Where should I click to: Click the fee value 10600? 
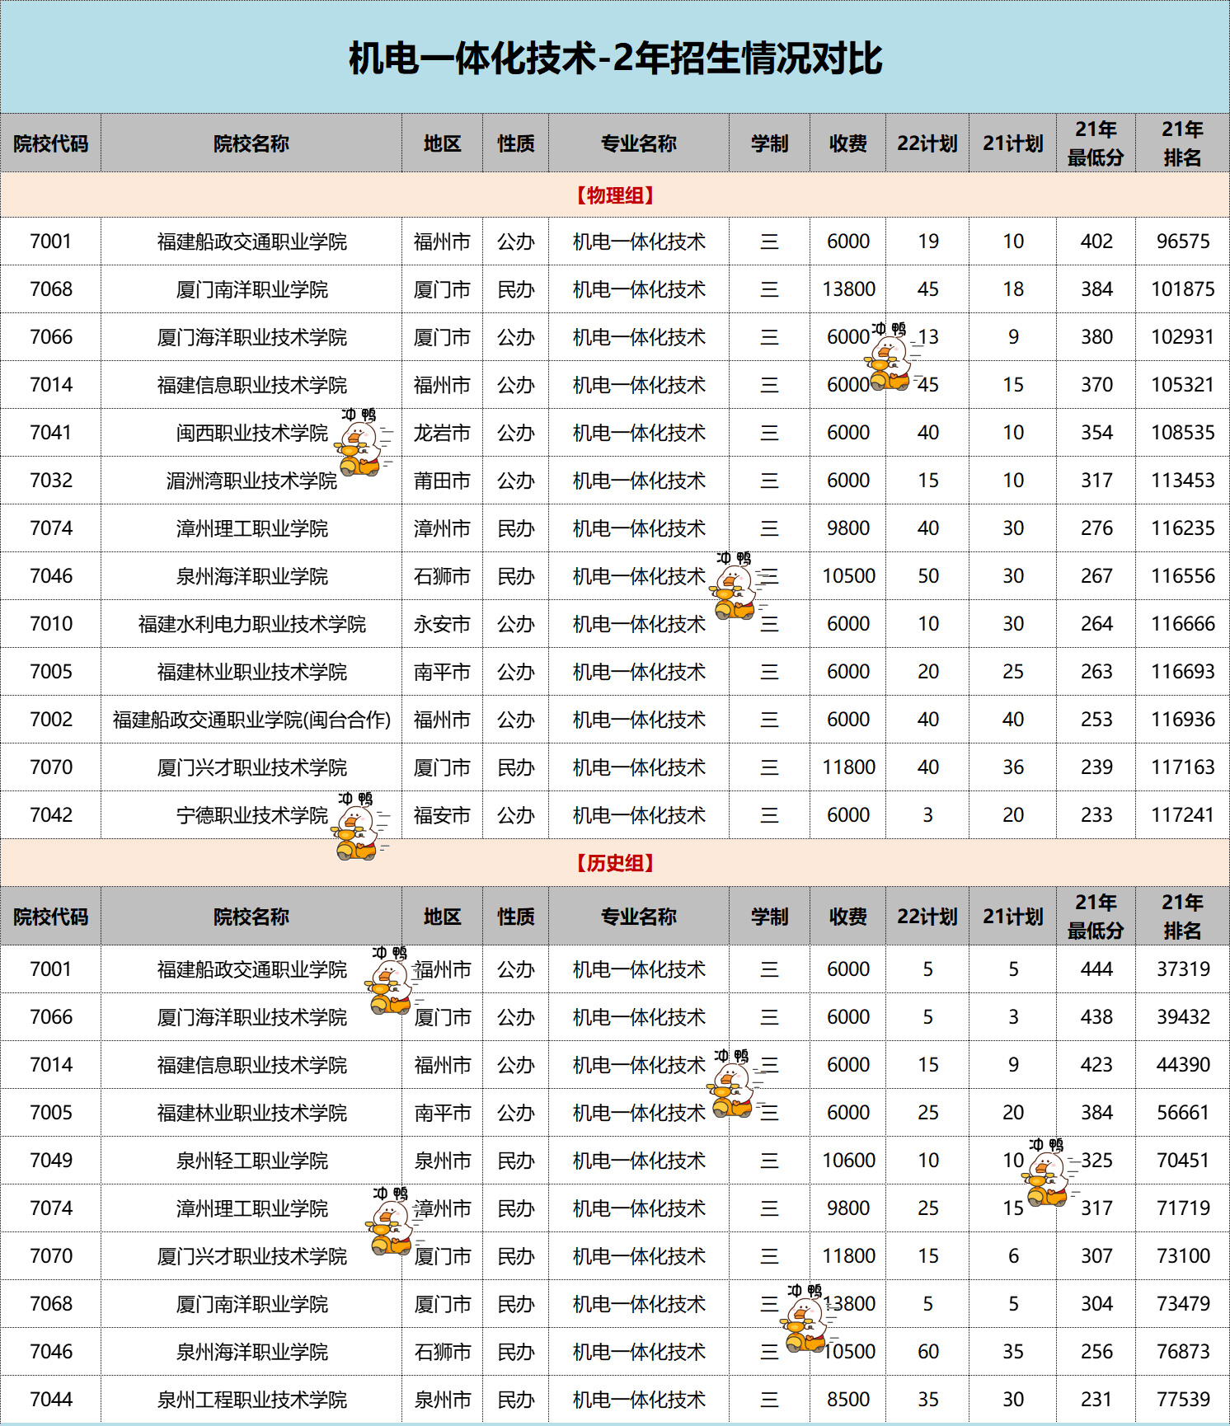click(848, 1161)
